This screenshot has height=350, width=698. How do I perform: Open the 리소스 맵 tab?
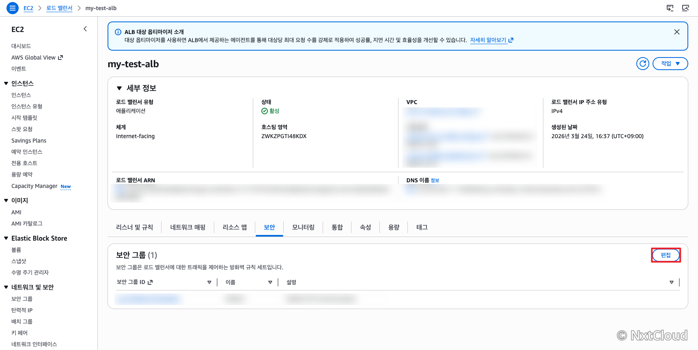tap(235, 227)
